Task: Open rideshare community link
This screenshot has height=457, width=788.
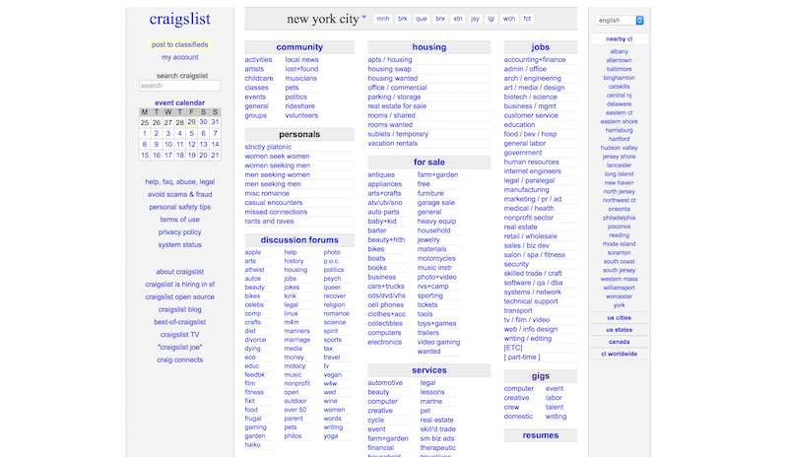Action: (x=300, y=106)
